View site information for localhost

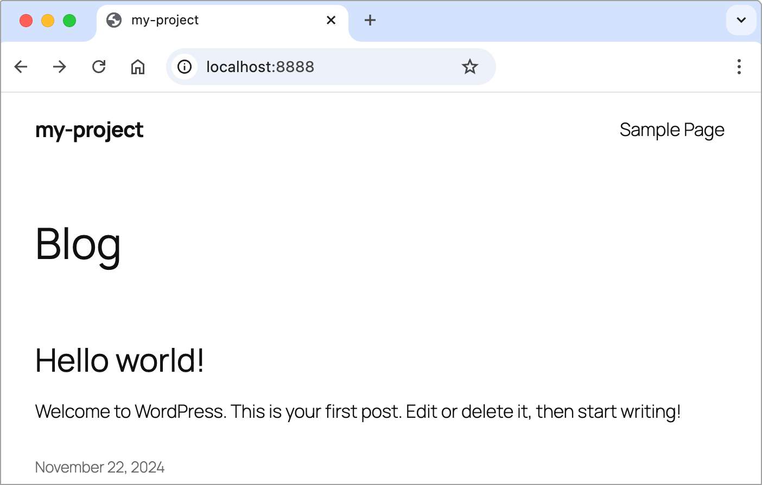tap(185, 67)
